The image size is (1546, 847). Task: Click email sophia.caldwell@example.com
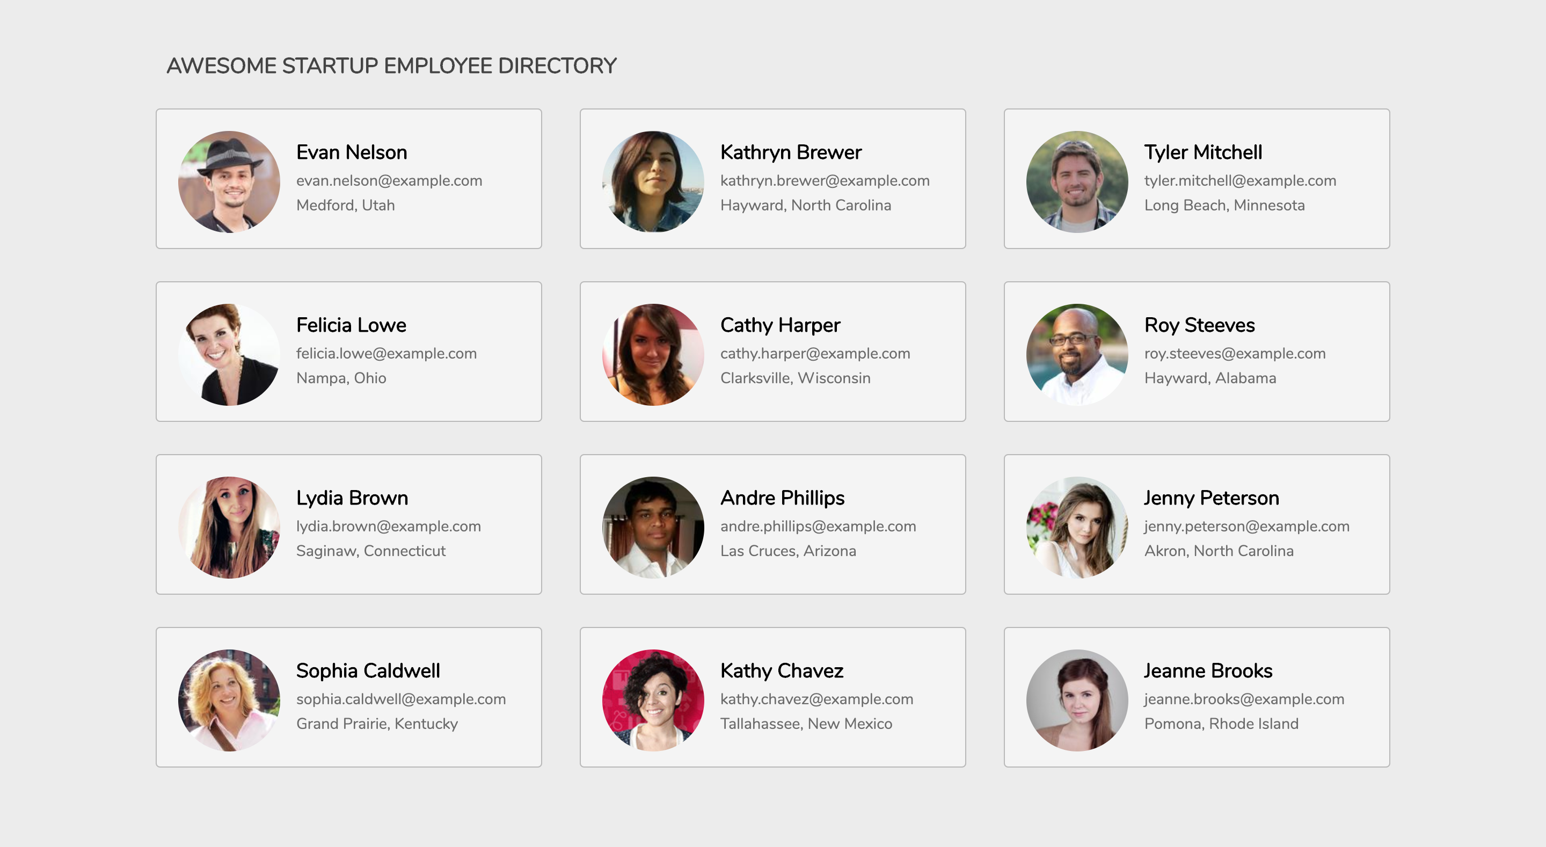coord(402,699)
